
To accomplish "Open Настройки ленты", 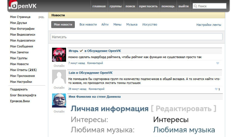I will 209,25.
